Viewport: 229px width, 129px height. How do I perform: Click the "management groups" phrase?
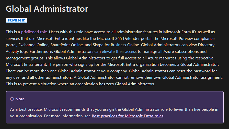pos(23,58)
